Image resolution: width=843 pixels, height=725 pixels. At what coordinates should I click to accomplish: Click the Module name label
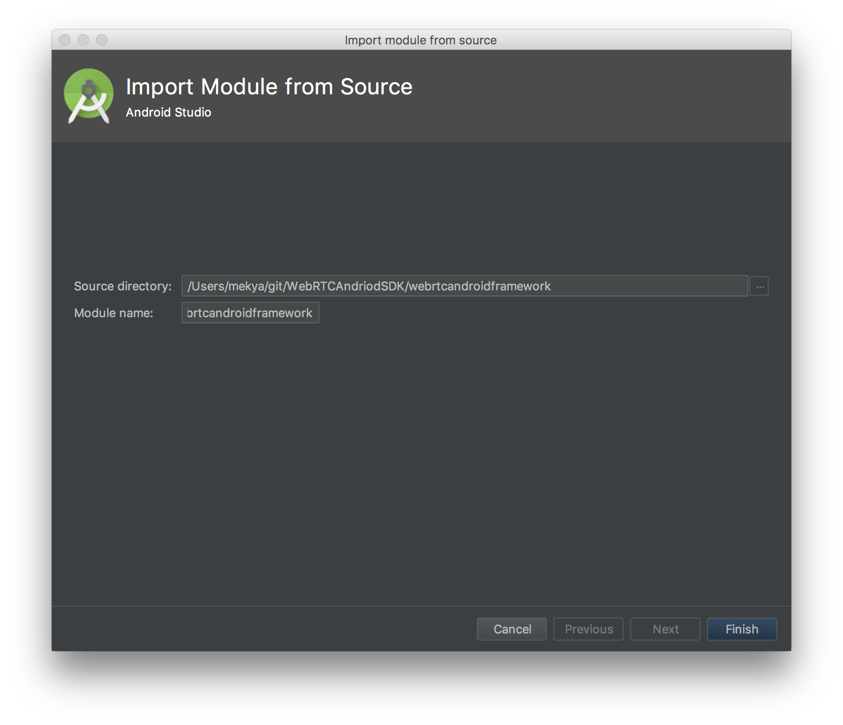pos(114,313)
